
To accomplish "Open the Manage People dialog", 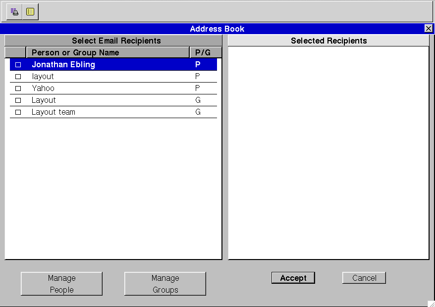I will click(61, 284).
